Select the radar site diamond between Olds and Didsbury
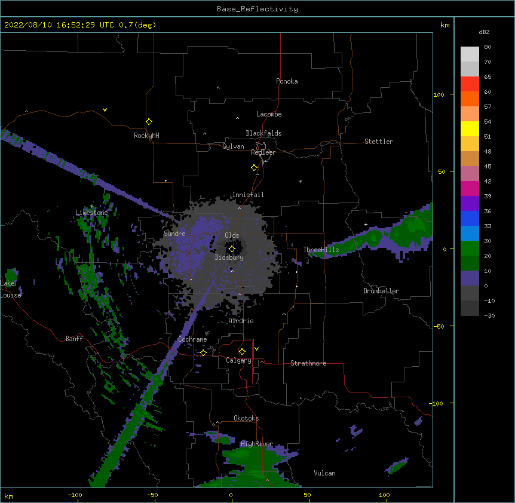Viewport: 515px width, 503px height. coord(232,249)
